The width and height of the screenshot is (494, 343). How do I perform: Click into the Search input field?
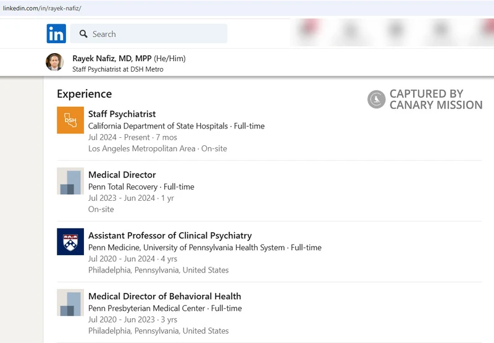(x=148, y=33)
